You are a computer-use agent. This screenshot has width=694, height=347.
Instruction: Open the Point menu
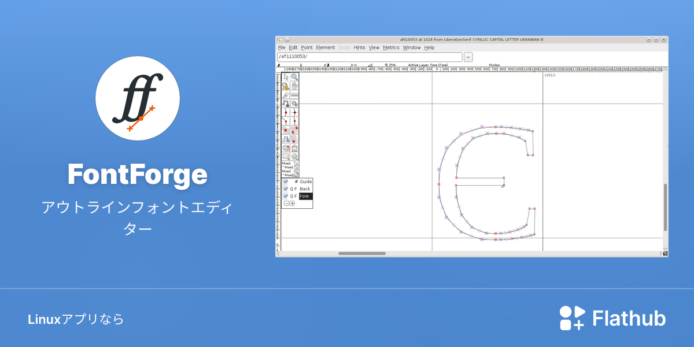tap(307, 47)
